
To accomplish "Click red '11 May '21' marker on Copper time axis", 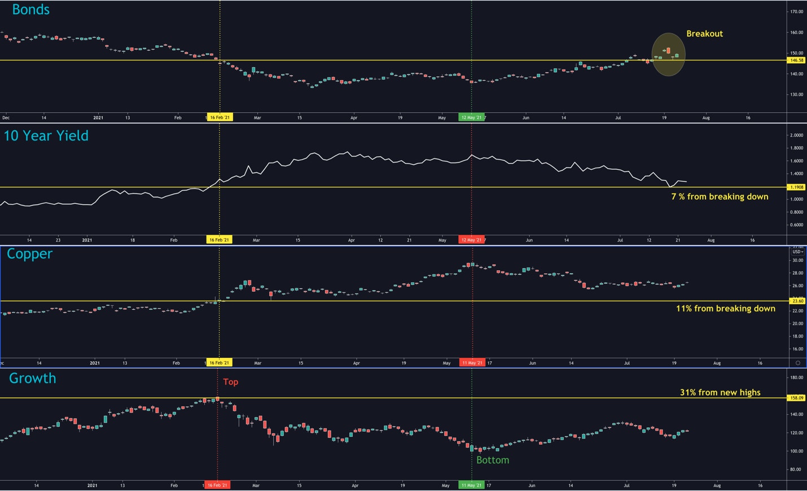I will (x=472, y=363).
